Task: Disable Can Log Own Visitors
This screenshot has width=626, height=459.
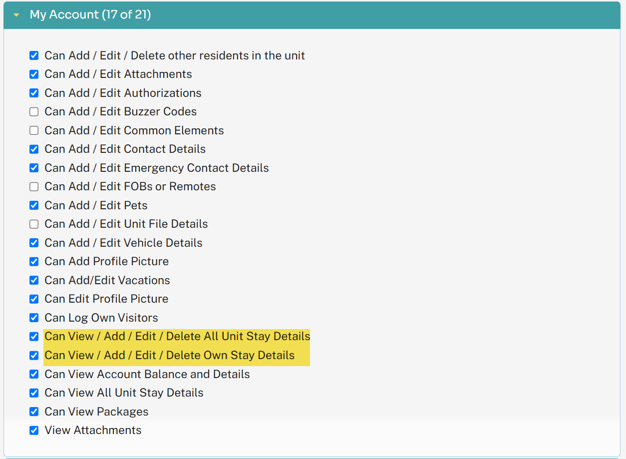Action: click(x=34, y=318)
